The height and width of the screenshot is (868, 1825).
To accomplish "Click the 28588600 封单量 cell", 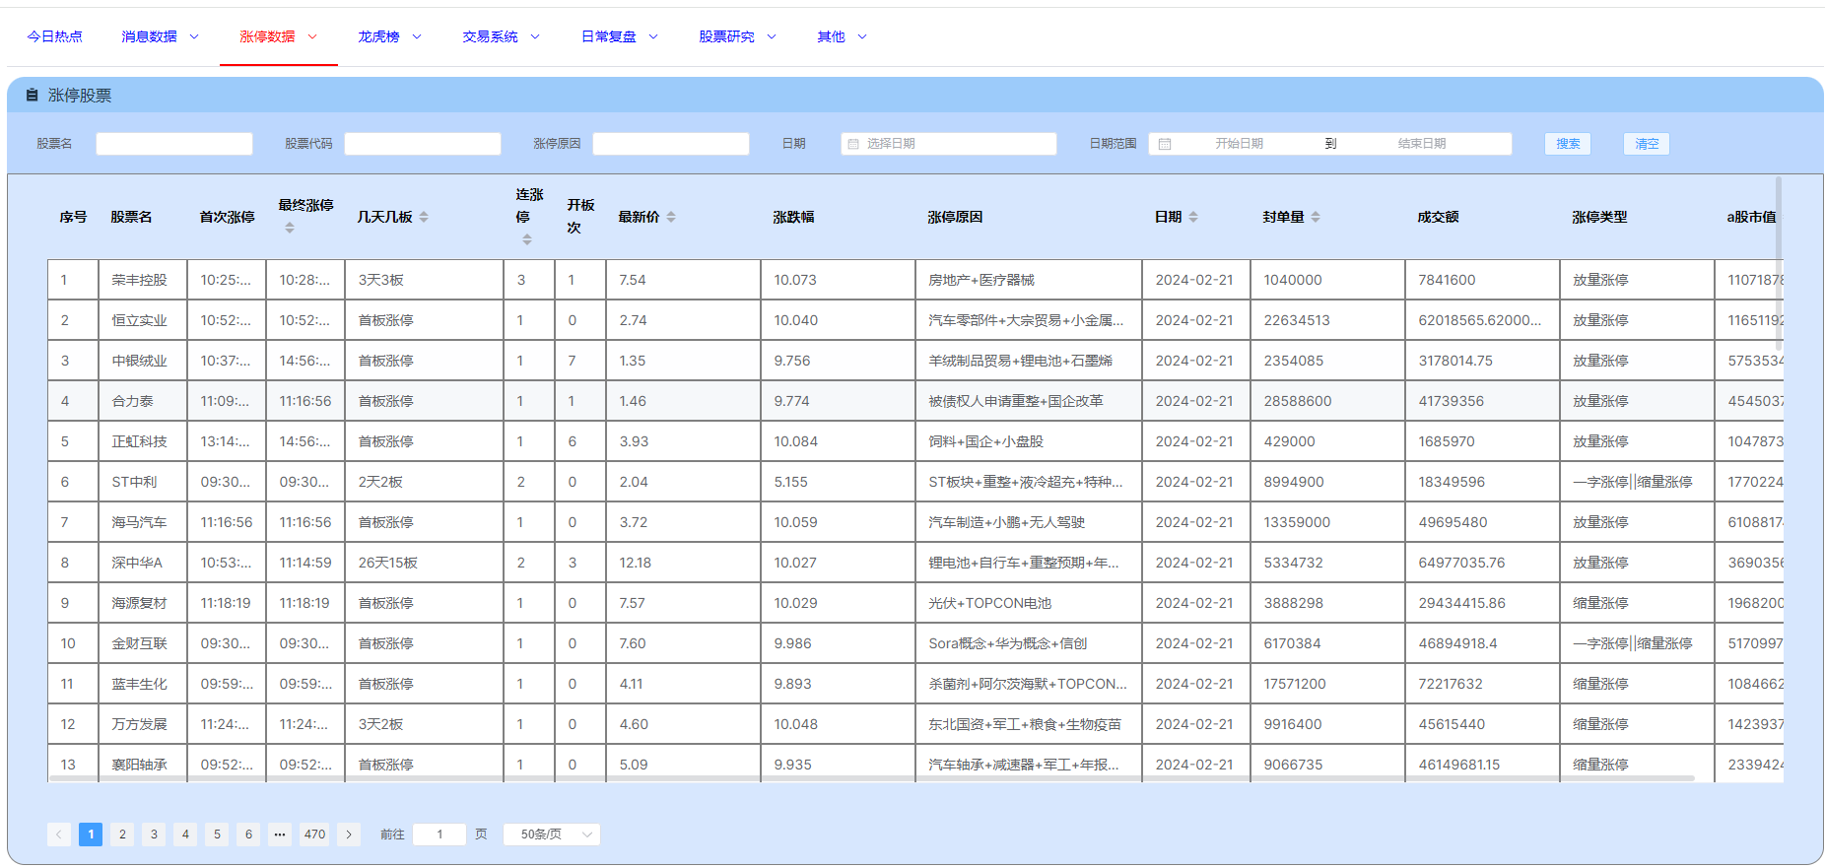I will coord(1328,401).
